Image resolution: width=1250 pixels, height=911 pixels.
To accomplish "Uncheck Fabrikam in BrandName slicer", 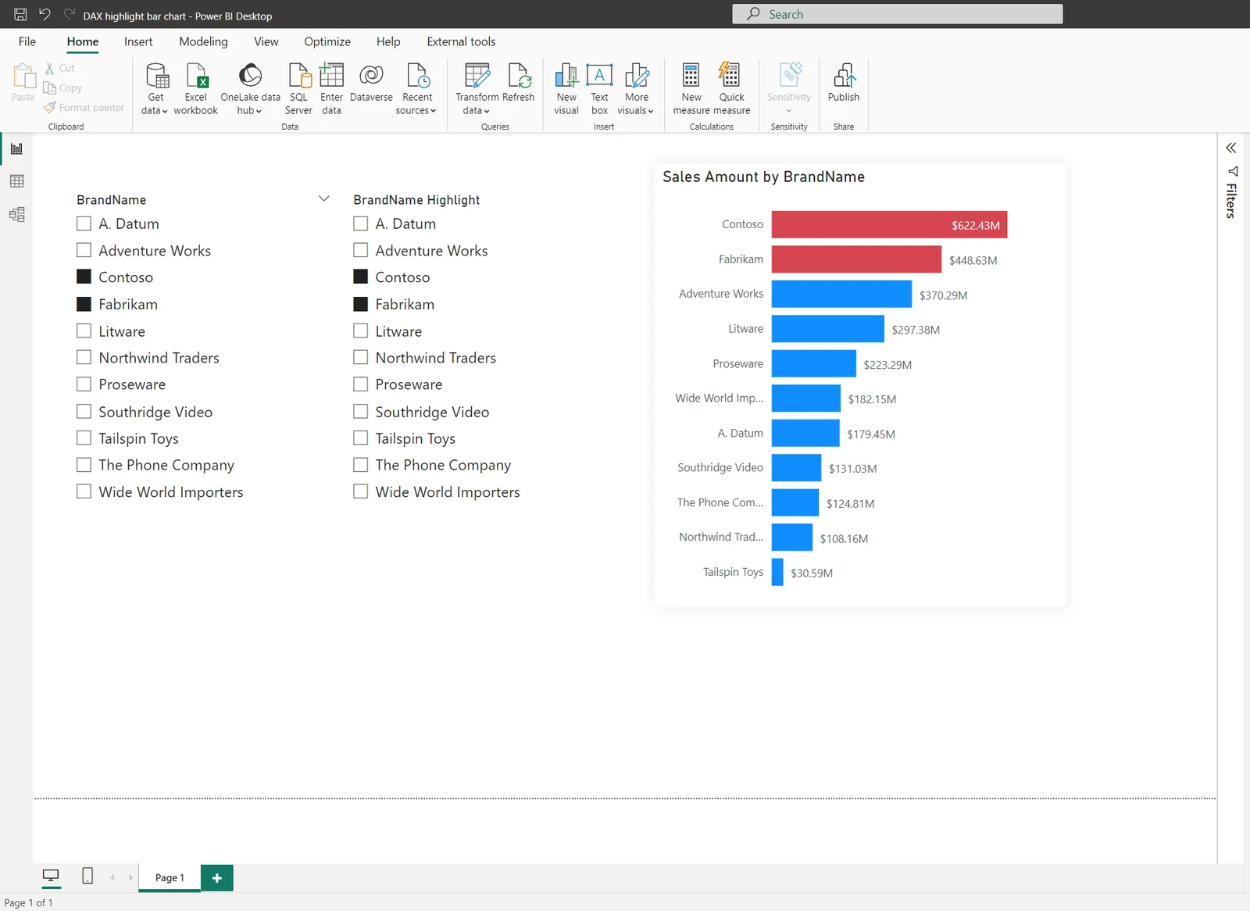I will (84, 304).
